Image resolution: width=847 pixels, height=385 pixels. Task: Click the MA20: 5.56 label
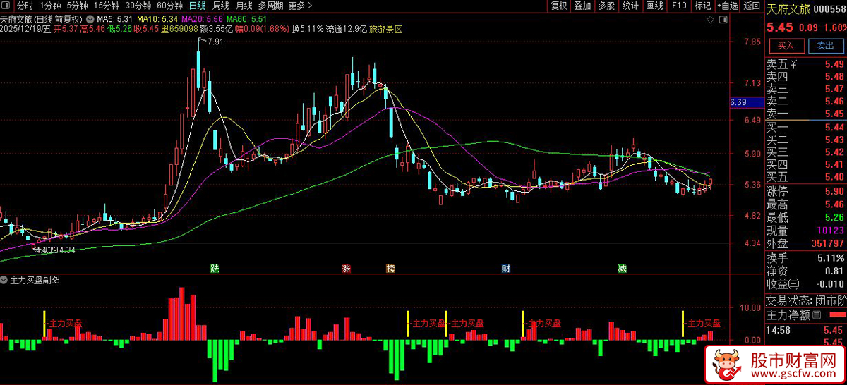pyautogui.click(x=203, y=19)
